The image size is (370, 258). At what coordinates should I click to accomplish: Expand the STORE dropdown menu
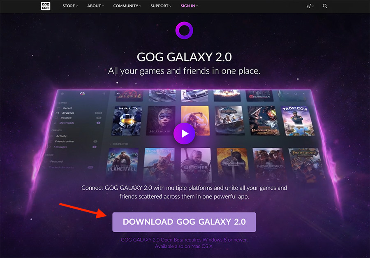pos(70,6)
